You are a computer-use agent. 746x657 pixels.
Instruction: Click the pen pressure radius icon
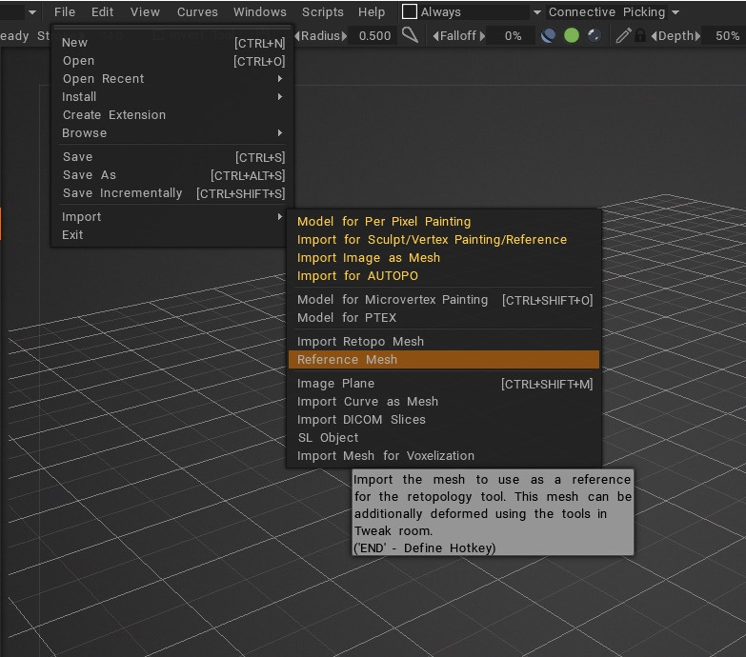(x=410, y=35)
